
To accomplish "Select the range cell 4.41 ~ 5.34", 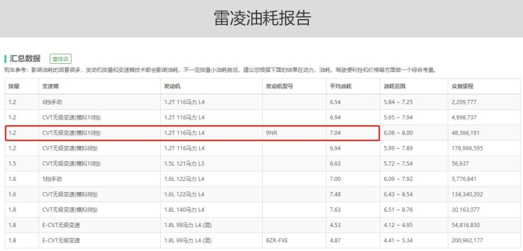I will pos(398,241).
